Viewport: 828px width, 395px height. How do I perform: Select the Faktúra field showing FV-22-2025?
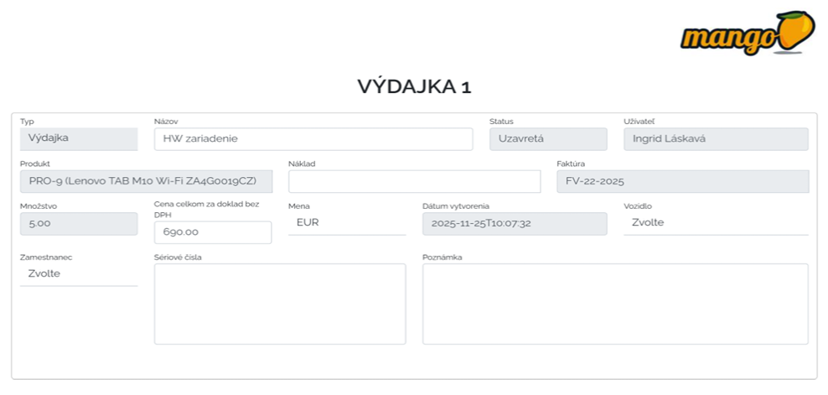pyautogui.click(x=682, y=182)
